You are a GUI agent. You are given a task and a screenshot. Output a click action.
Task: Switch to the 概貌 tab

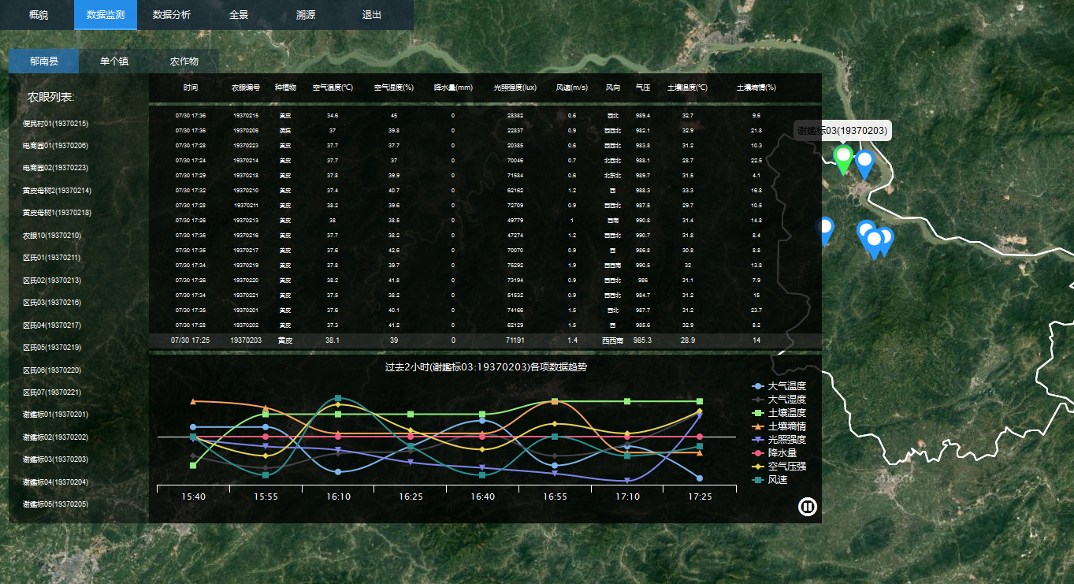38,15
